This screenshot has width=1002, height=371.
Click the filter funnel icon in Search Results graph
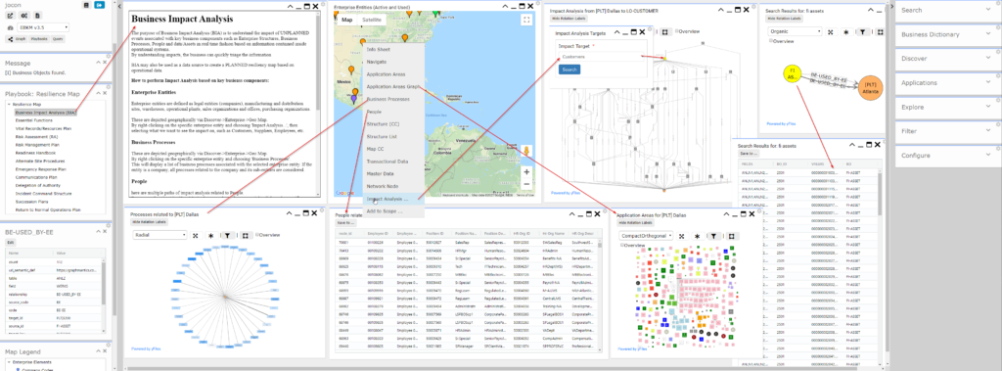pyautogui.click(x=862, y=30)
